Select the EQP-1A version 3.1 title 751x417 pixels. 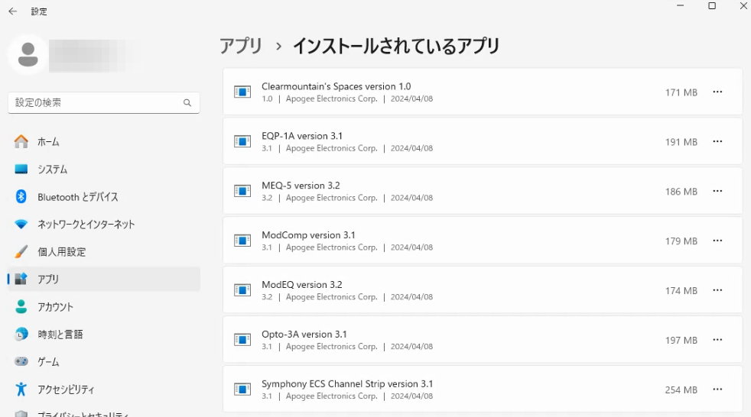(302, 136)
